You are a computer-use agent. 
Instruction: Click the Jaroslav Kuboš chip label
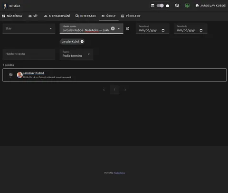(70, 41)
